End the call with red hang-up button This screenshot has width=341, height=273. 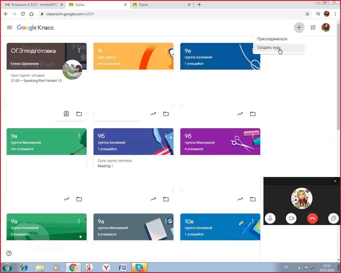click(312, 218)
